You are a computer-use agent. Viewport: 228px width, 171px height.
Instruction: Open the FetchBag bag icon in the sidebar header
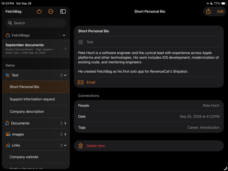(x=39, y=11)
